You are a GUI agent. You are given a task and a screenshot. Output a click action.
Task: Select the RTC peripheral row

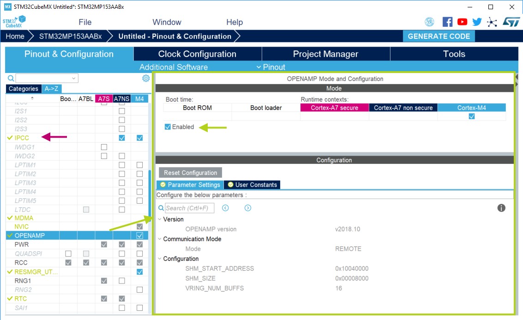(78, 299)
